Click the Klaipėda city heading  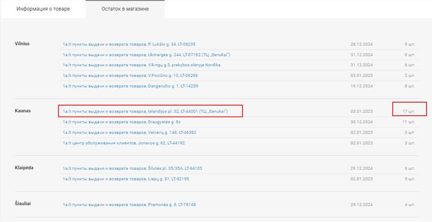(x=24, y=168)
